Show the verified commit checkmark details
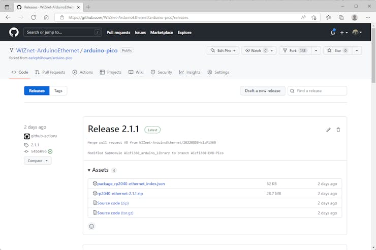 tap(50, 151)
